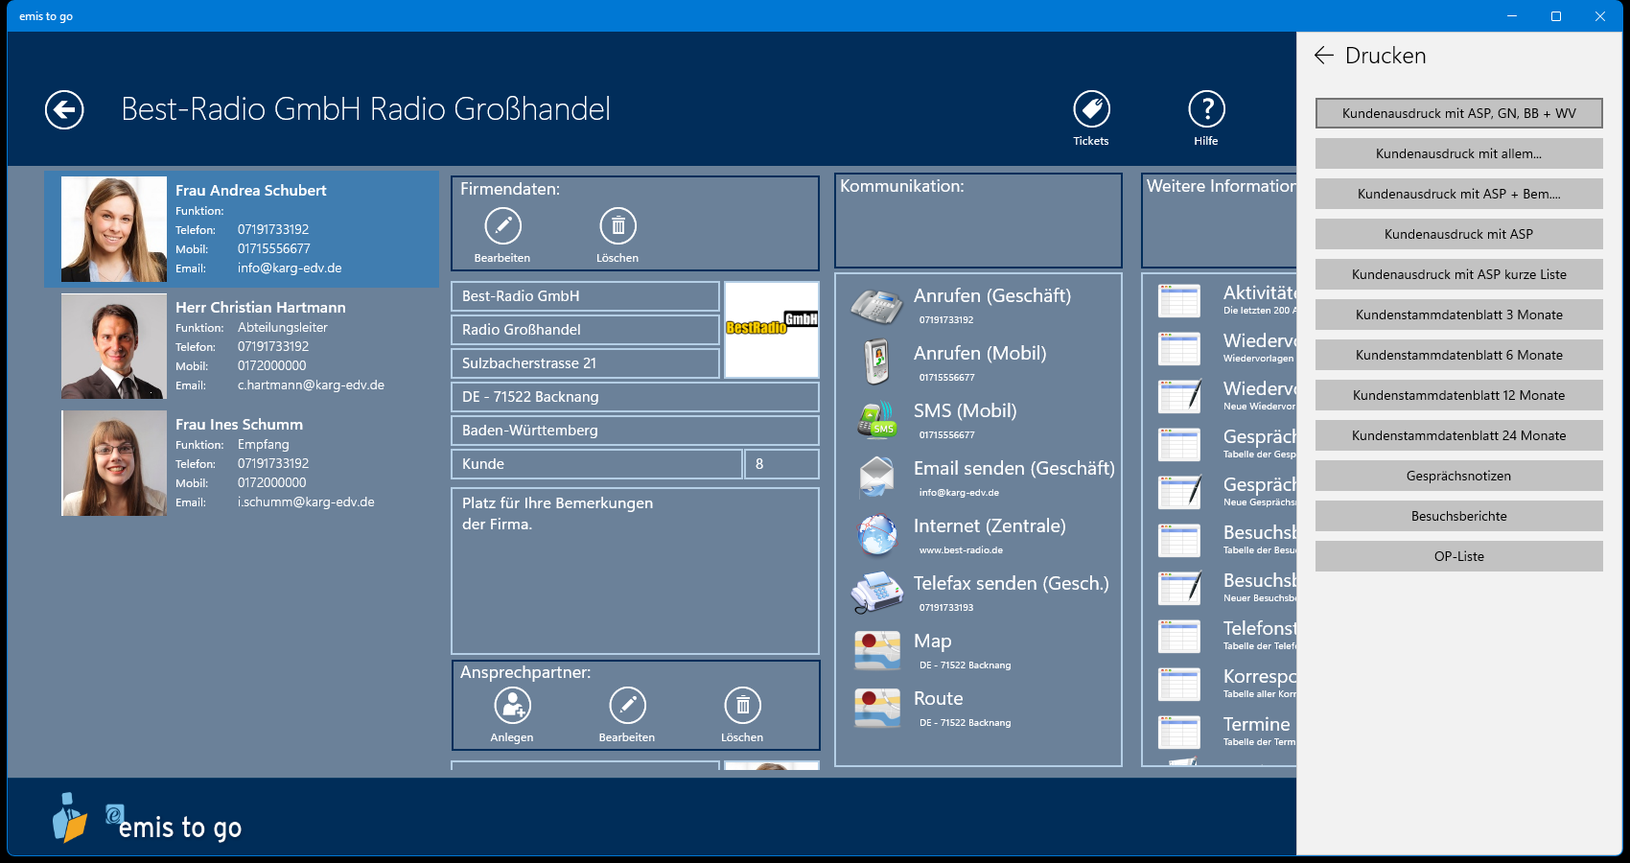
Task: Choose Kundenausdruck mit allem... print option
Action: pos(1459,153)
